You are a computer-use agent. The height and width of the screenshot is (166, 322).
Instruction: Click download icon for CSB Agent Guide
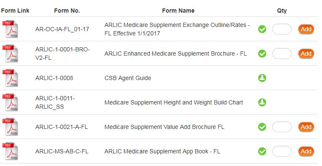(262, 78)
